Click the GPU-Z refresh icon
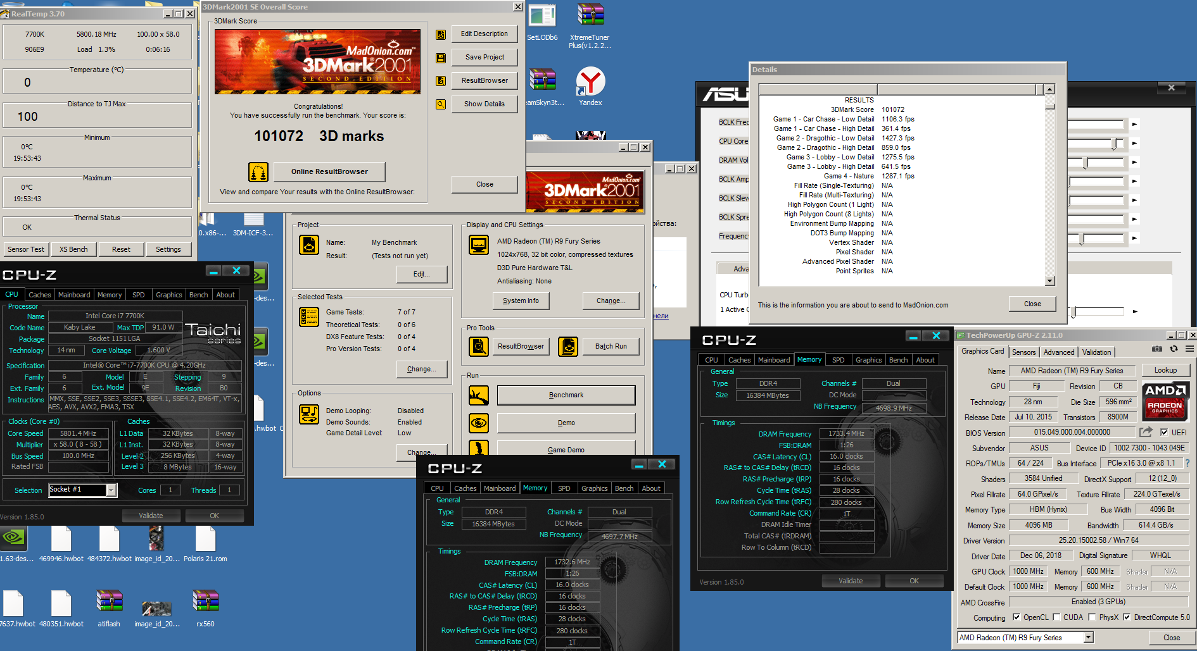Viewport: 1197px width, 651px height. coord(1174,349)
